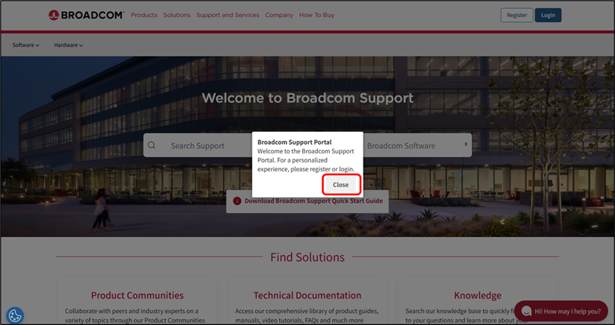Open the chat bubble icon

tap(526, 312)
